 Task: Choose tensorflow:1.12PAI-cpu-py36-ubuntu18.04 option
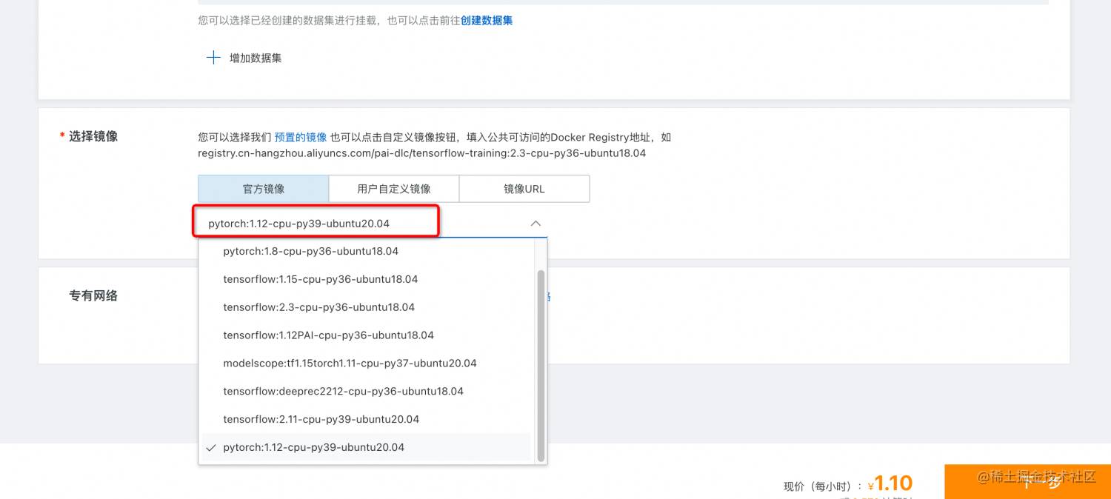(366, 335)
